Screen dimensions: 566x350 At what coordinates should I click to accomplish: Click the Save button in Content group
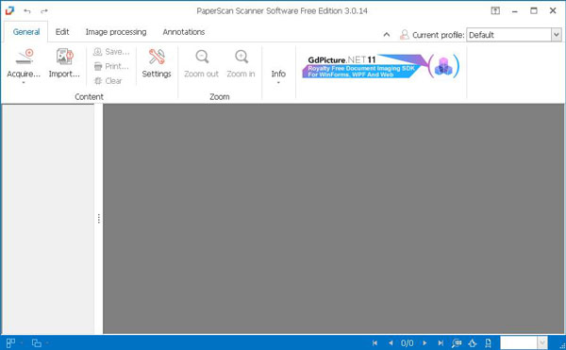tap(111, 52)
